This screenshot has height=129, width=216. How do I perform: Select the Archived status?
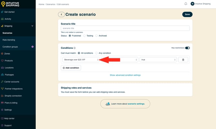click(x=96, y=36)
